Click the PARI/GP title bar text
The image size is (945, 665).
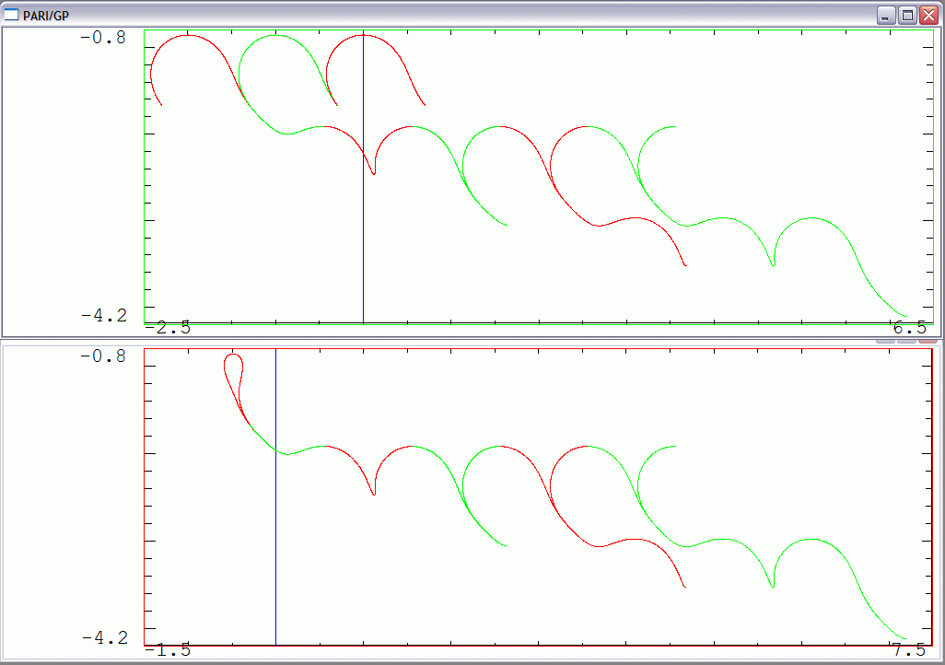(x=46, y=15)
